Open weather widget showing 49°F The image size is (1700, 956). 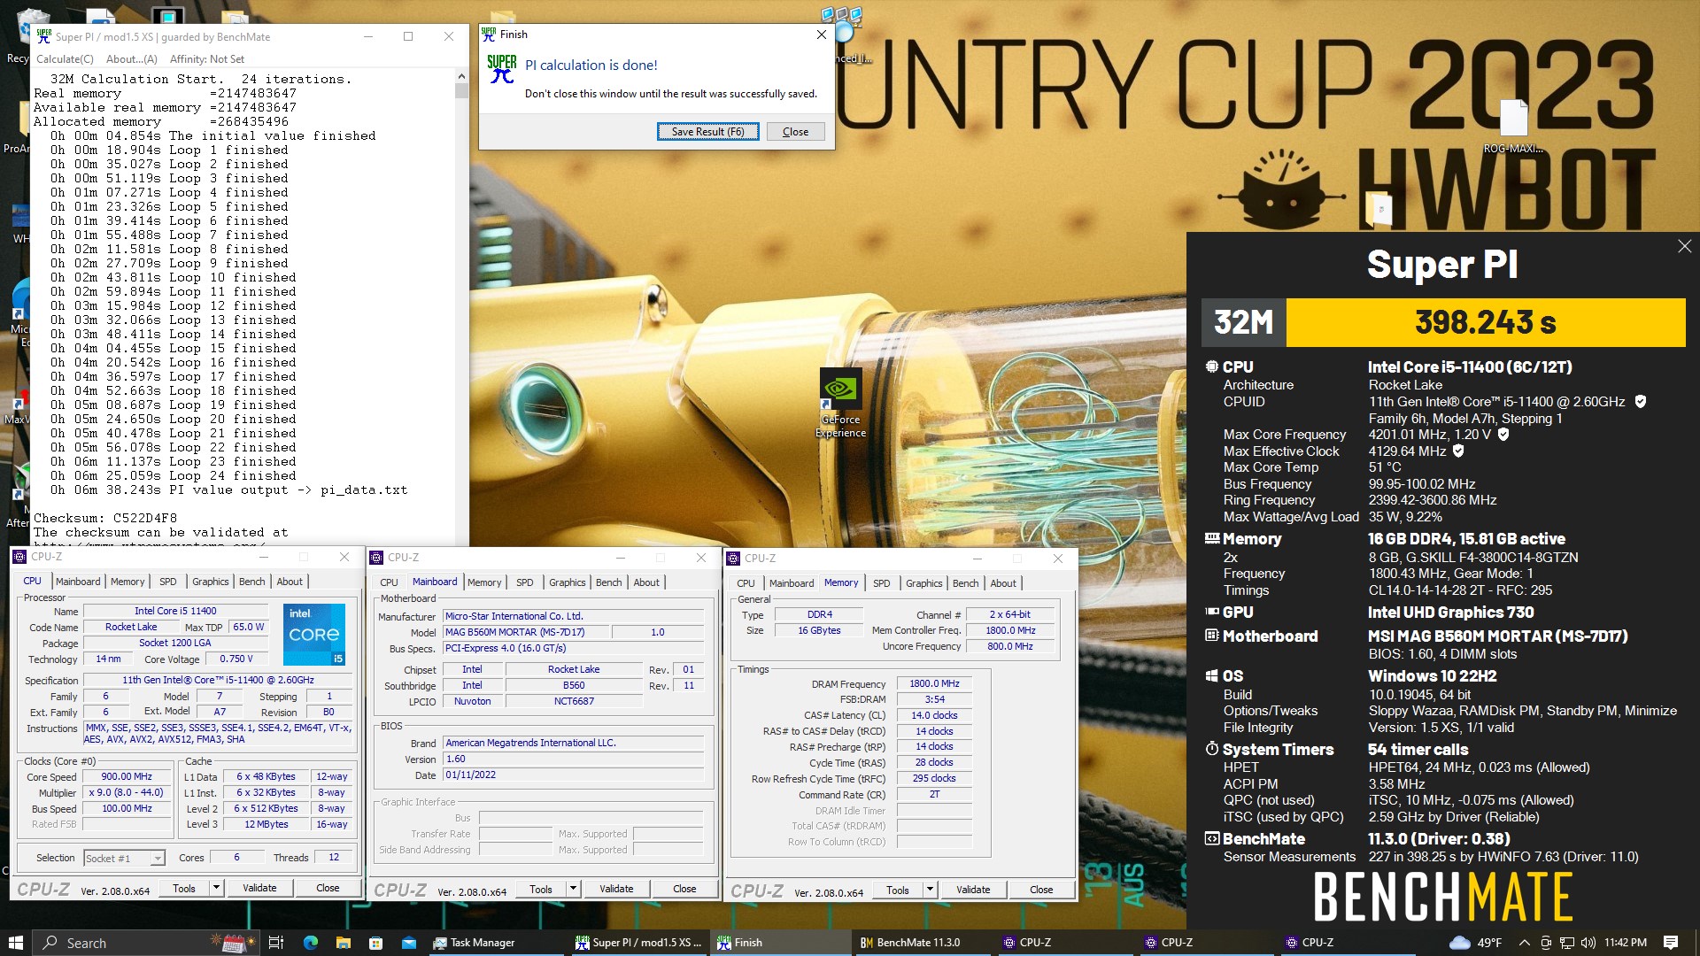tap(1476, 943)
